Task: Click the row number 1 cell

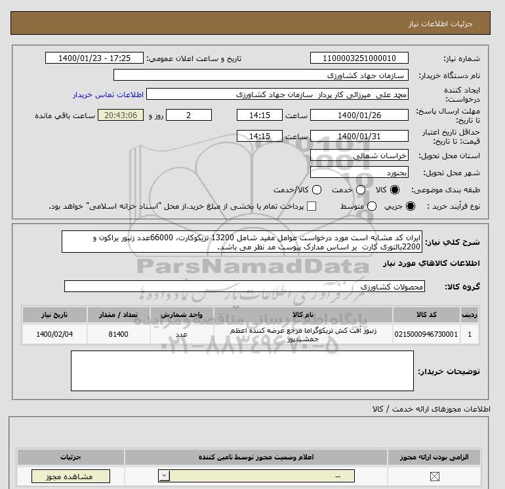Action: tap(470, 334)
